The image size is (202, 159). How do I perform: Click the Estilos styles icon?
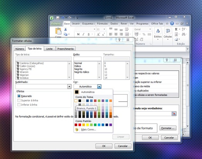158,31
